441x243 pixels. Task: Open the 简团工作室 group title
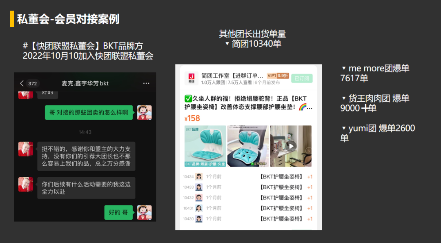232,76
